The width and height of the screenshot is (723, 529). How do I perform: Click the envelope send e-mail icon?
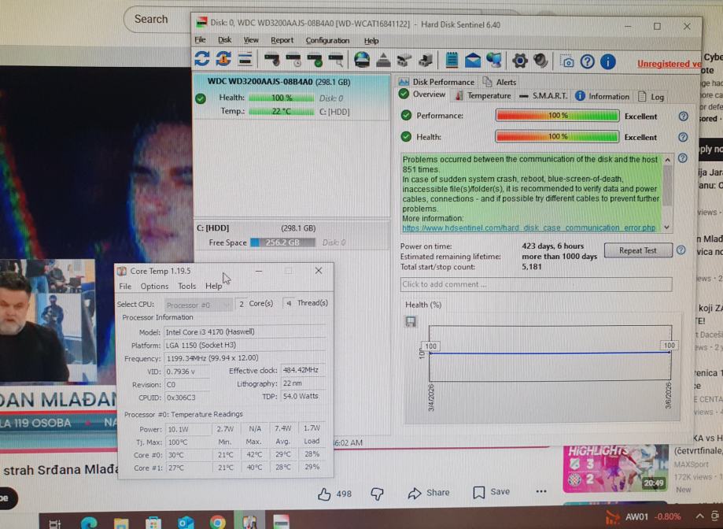[x=473, y=60]
